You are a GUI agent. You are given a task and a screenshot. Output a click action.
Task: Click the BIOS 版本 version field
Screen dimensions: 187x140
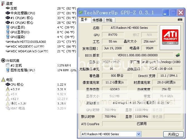(x=138, y=55)
